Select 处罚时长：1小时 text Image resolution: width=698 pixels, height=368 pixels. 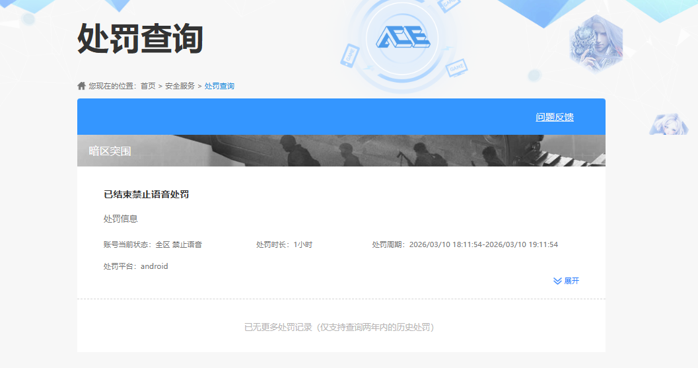coord(284,244)
